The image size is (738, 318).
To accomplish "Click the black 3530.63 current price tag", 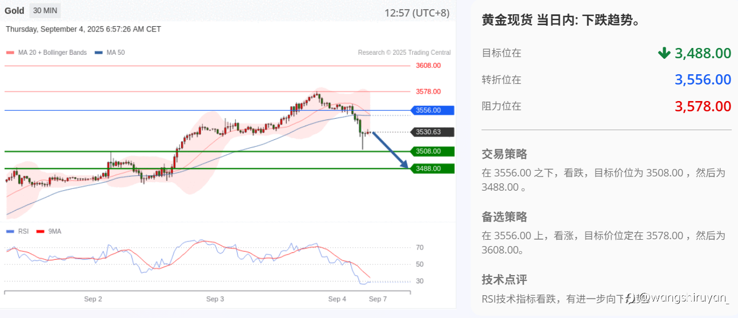I will pyautogui.click(x=432, y=132).
